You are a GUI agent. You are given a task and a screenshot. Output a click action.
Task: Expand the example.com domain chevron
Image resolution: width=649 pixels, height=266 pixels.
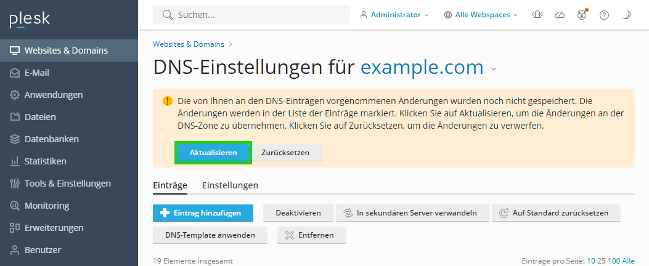[493, 69]
